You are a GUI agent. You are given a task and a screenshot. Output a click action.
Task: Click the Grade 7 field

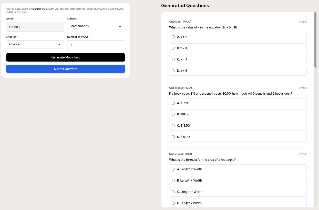[x=35, y=27]
